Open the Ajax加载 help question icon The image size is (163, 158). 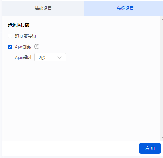point(37,46)
